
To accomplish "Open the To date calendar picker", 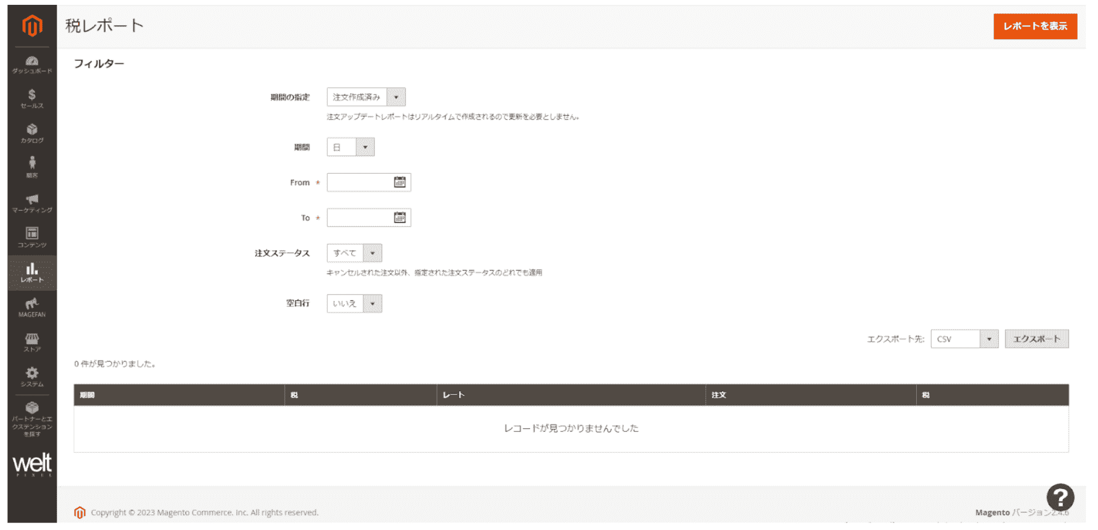I will coord(399,217).
